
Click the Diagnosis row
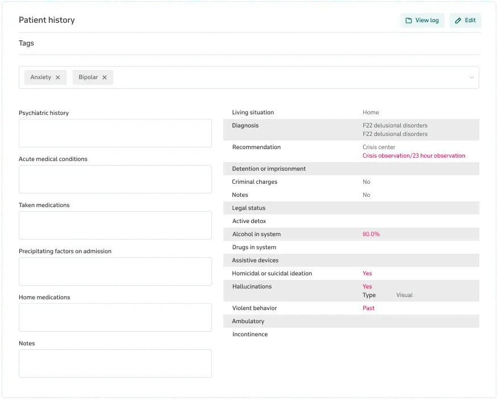[351, 130]
